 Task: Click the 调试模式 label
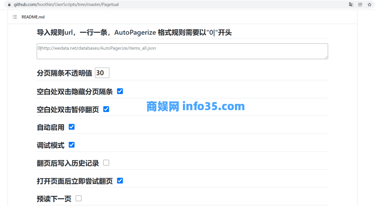[x=51, y=145]
